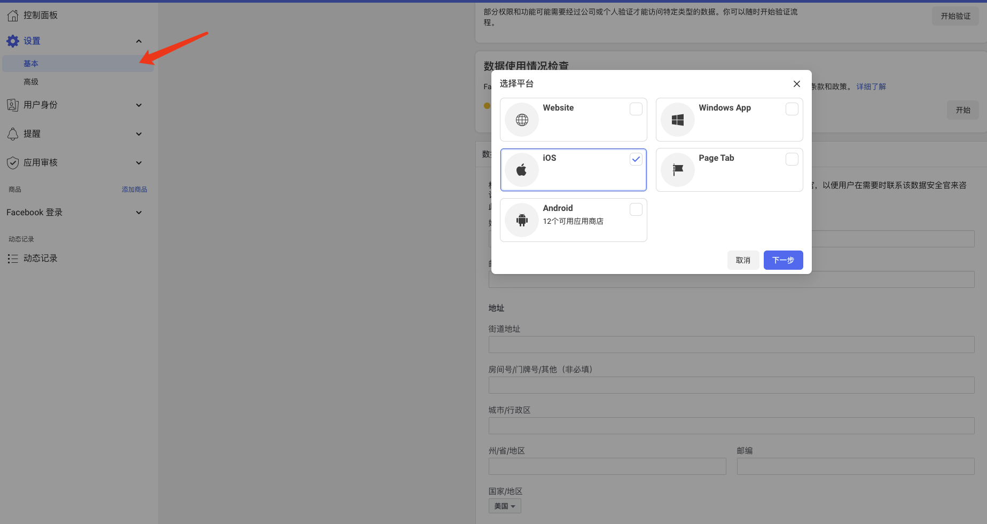This screenshot has height=524, width=987.
Task: Check the Windows App checkbox
Action: (792, 109)
